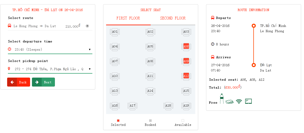Deselect the selected seat A06

[x=186, y=47]
